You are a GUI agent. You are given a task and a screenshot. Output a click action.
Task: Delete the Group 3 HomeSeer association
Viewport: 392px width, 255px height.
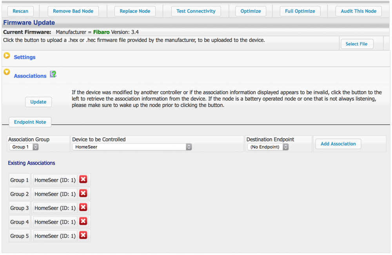click(x=83, y=208)
